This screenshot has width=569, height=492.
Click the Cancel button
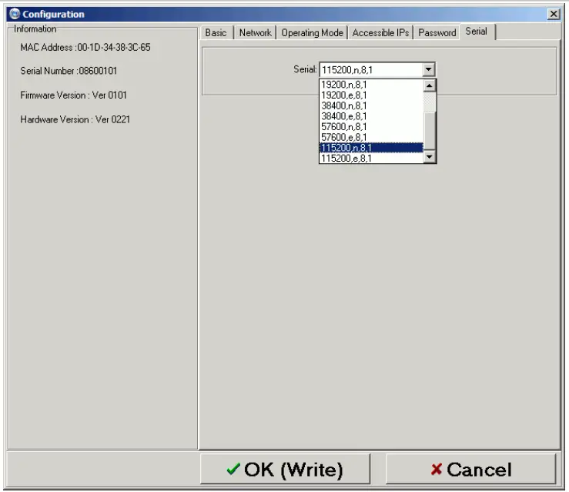tap(470, 469)
